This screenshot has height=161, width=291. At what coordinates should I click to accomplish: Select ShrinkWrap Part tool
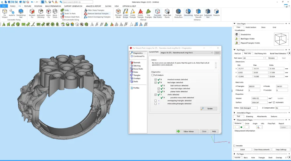21,14
